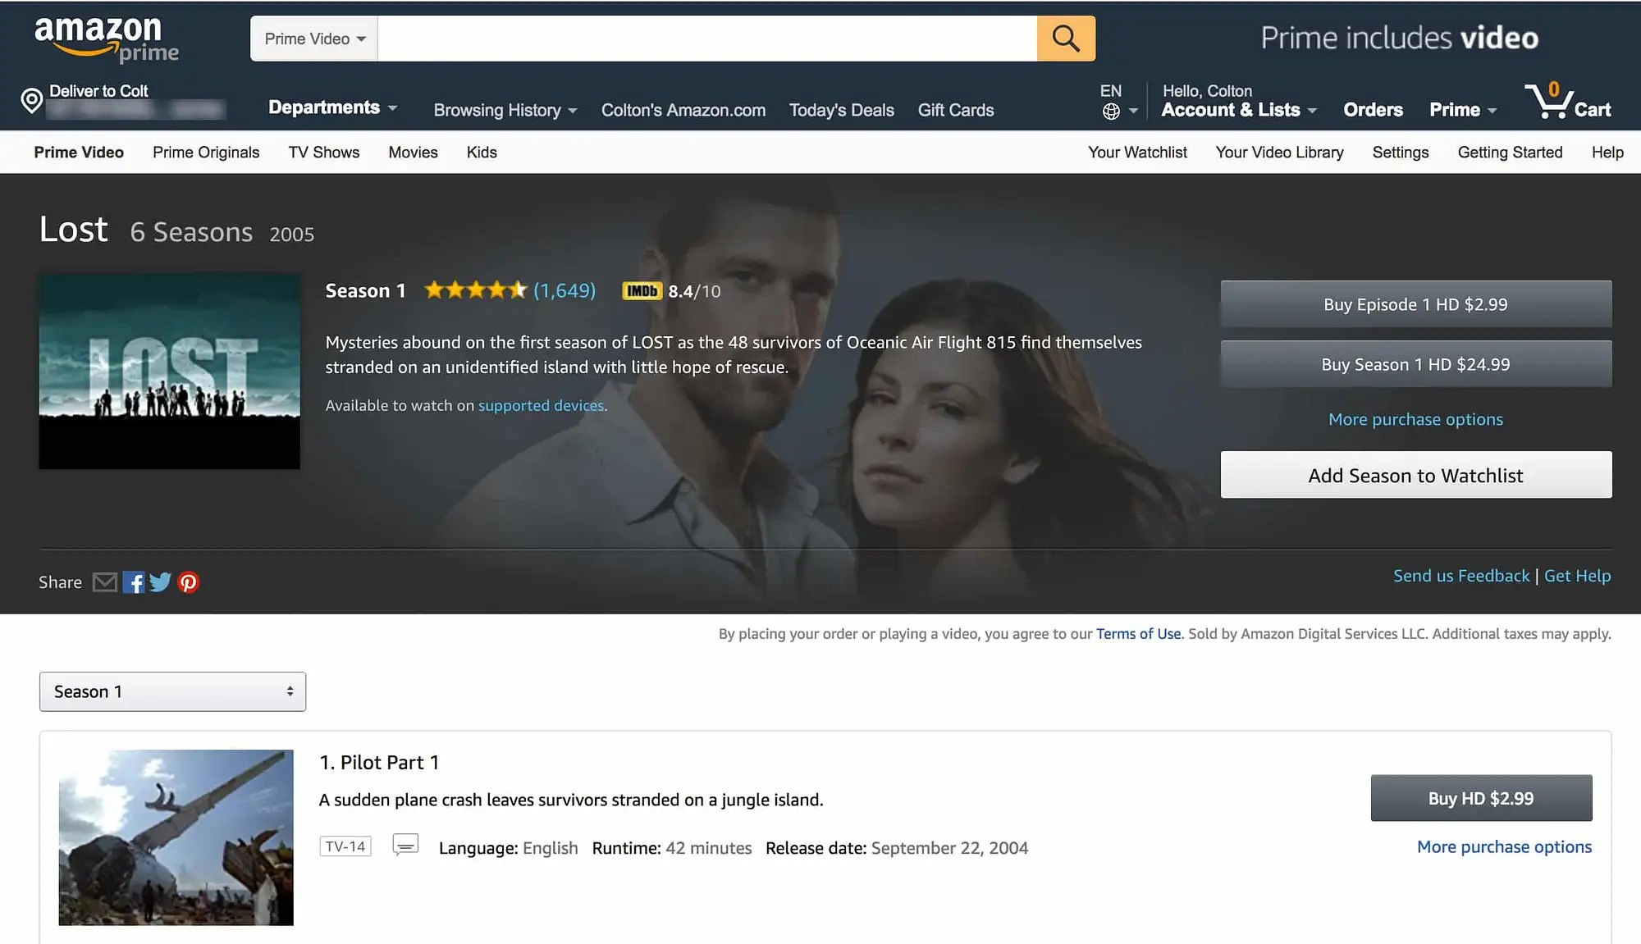
Task: Click the delivery location pin icon
Action: coord(31,101)
